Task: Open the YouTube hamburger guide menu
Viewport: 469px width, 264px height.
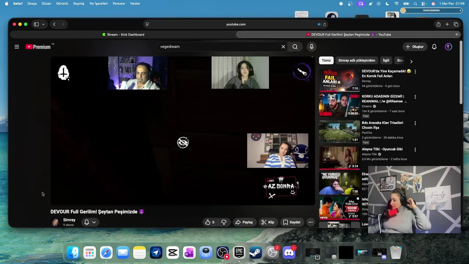Action: (x=17, y=47)
